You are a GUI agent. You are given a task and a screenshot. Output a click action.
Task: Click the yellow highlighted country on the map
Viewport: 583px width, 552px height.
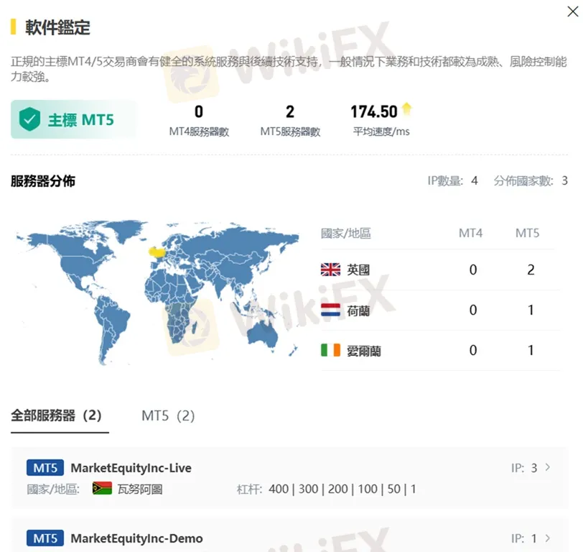(x=155, y=252)
